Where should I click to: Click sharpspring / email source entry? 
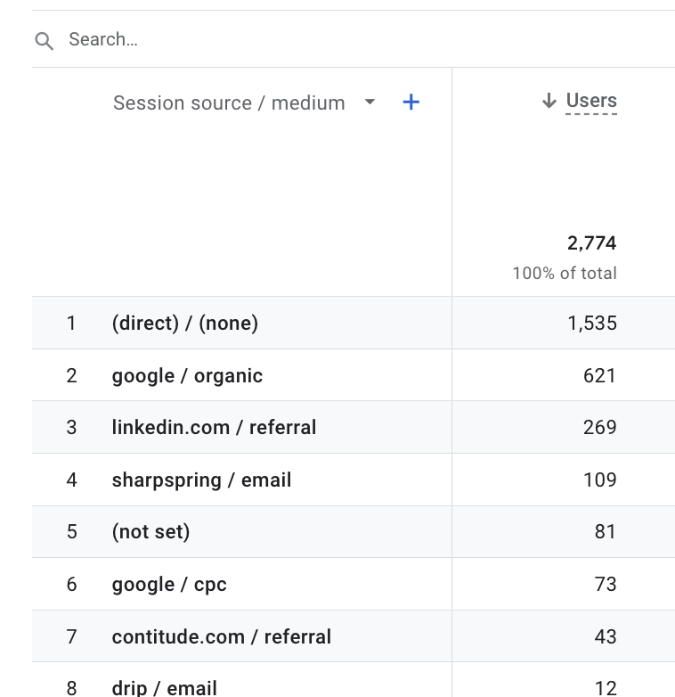click(201, 480)
